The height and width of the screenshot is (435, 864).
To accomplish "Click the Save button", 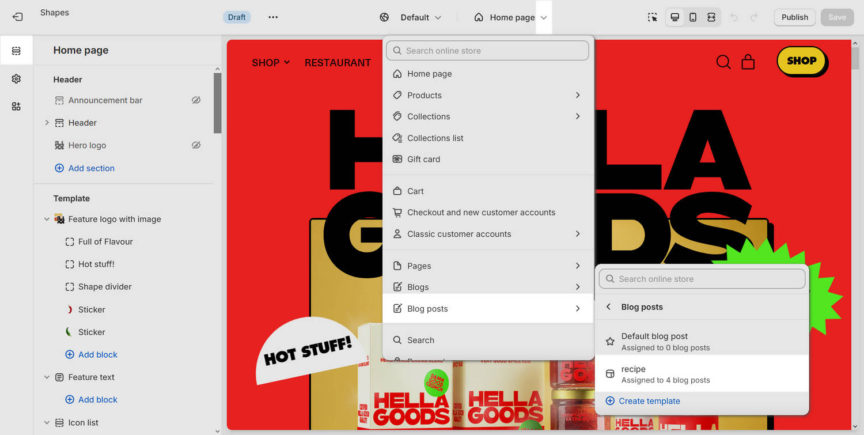I will [x=837, y=17].
